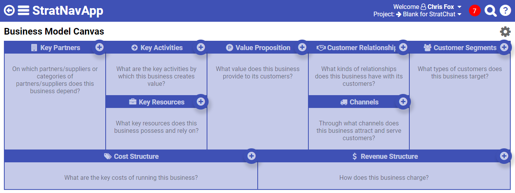Viewport: 515px width, 193px height.
Task: Click the Value Proposition section header
Action: tap(263, 48)
